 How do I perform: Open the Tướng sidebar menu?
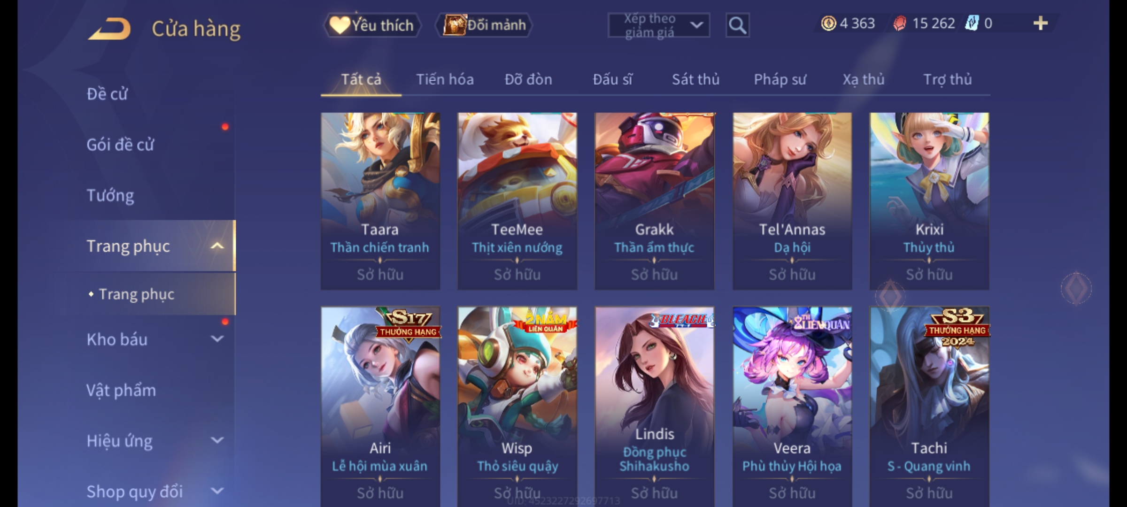pyautogui.click(x=110, y=195)
